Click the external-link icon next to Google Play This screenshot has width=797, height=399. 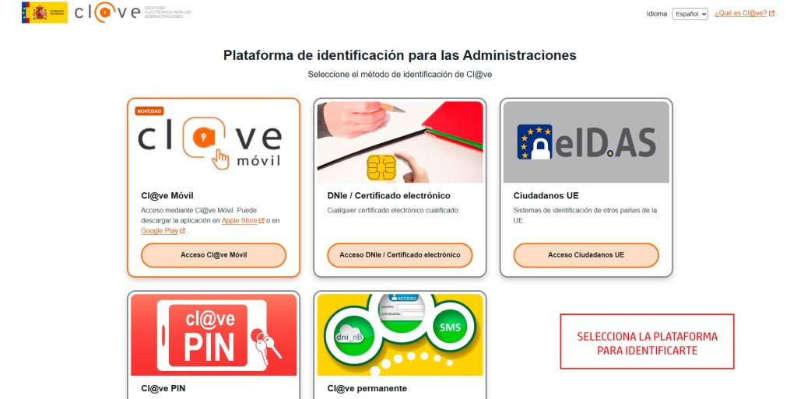[x=182, y=231]
